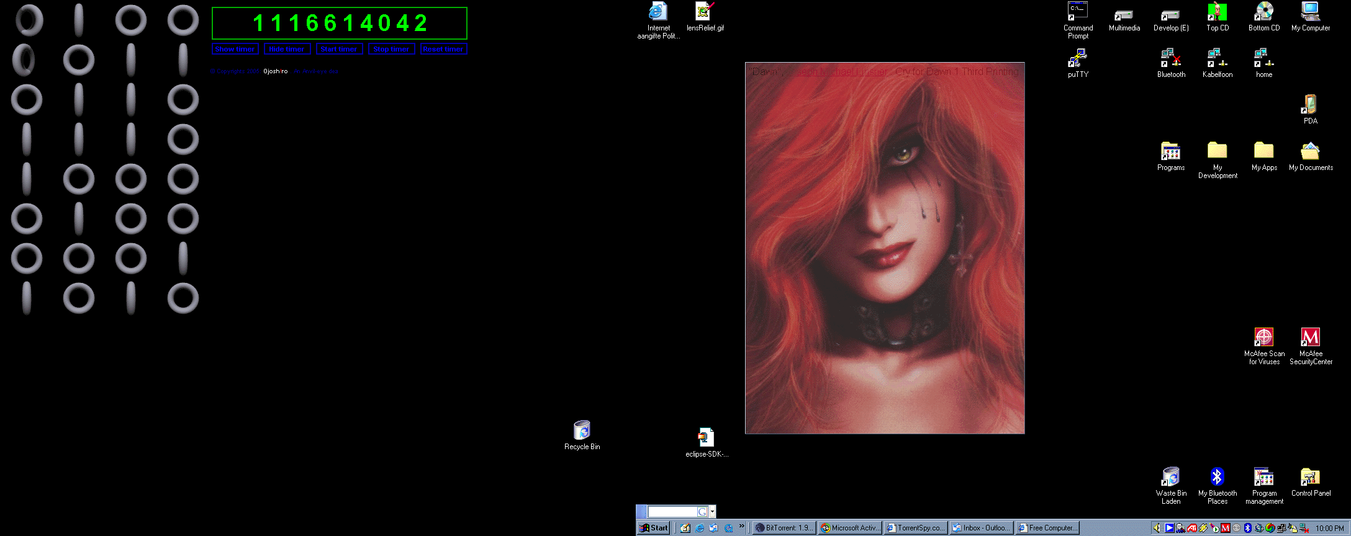Click the Stop timer button
This screenshot has height=536, width=1351.
tap(391, 49)
